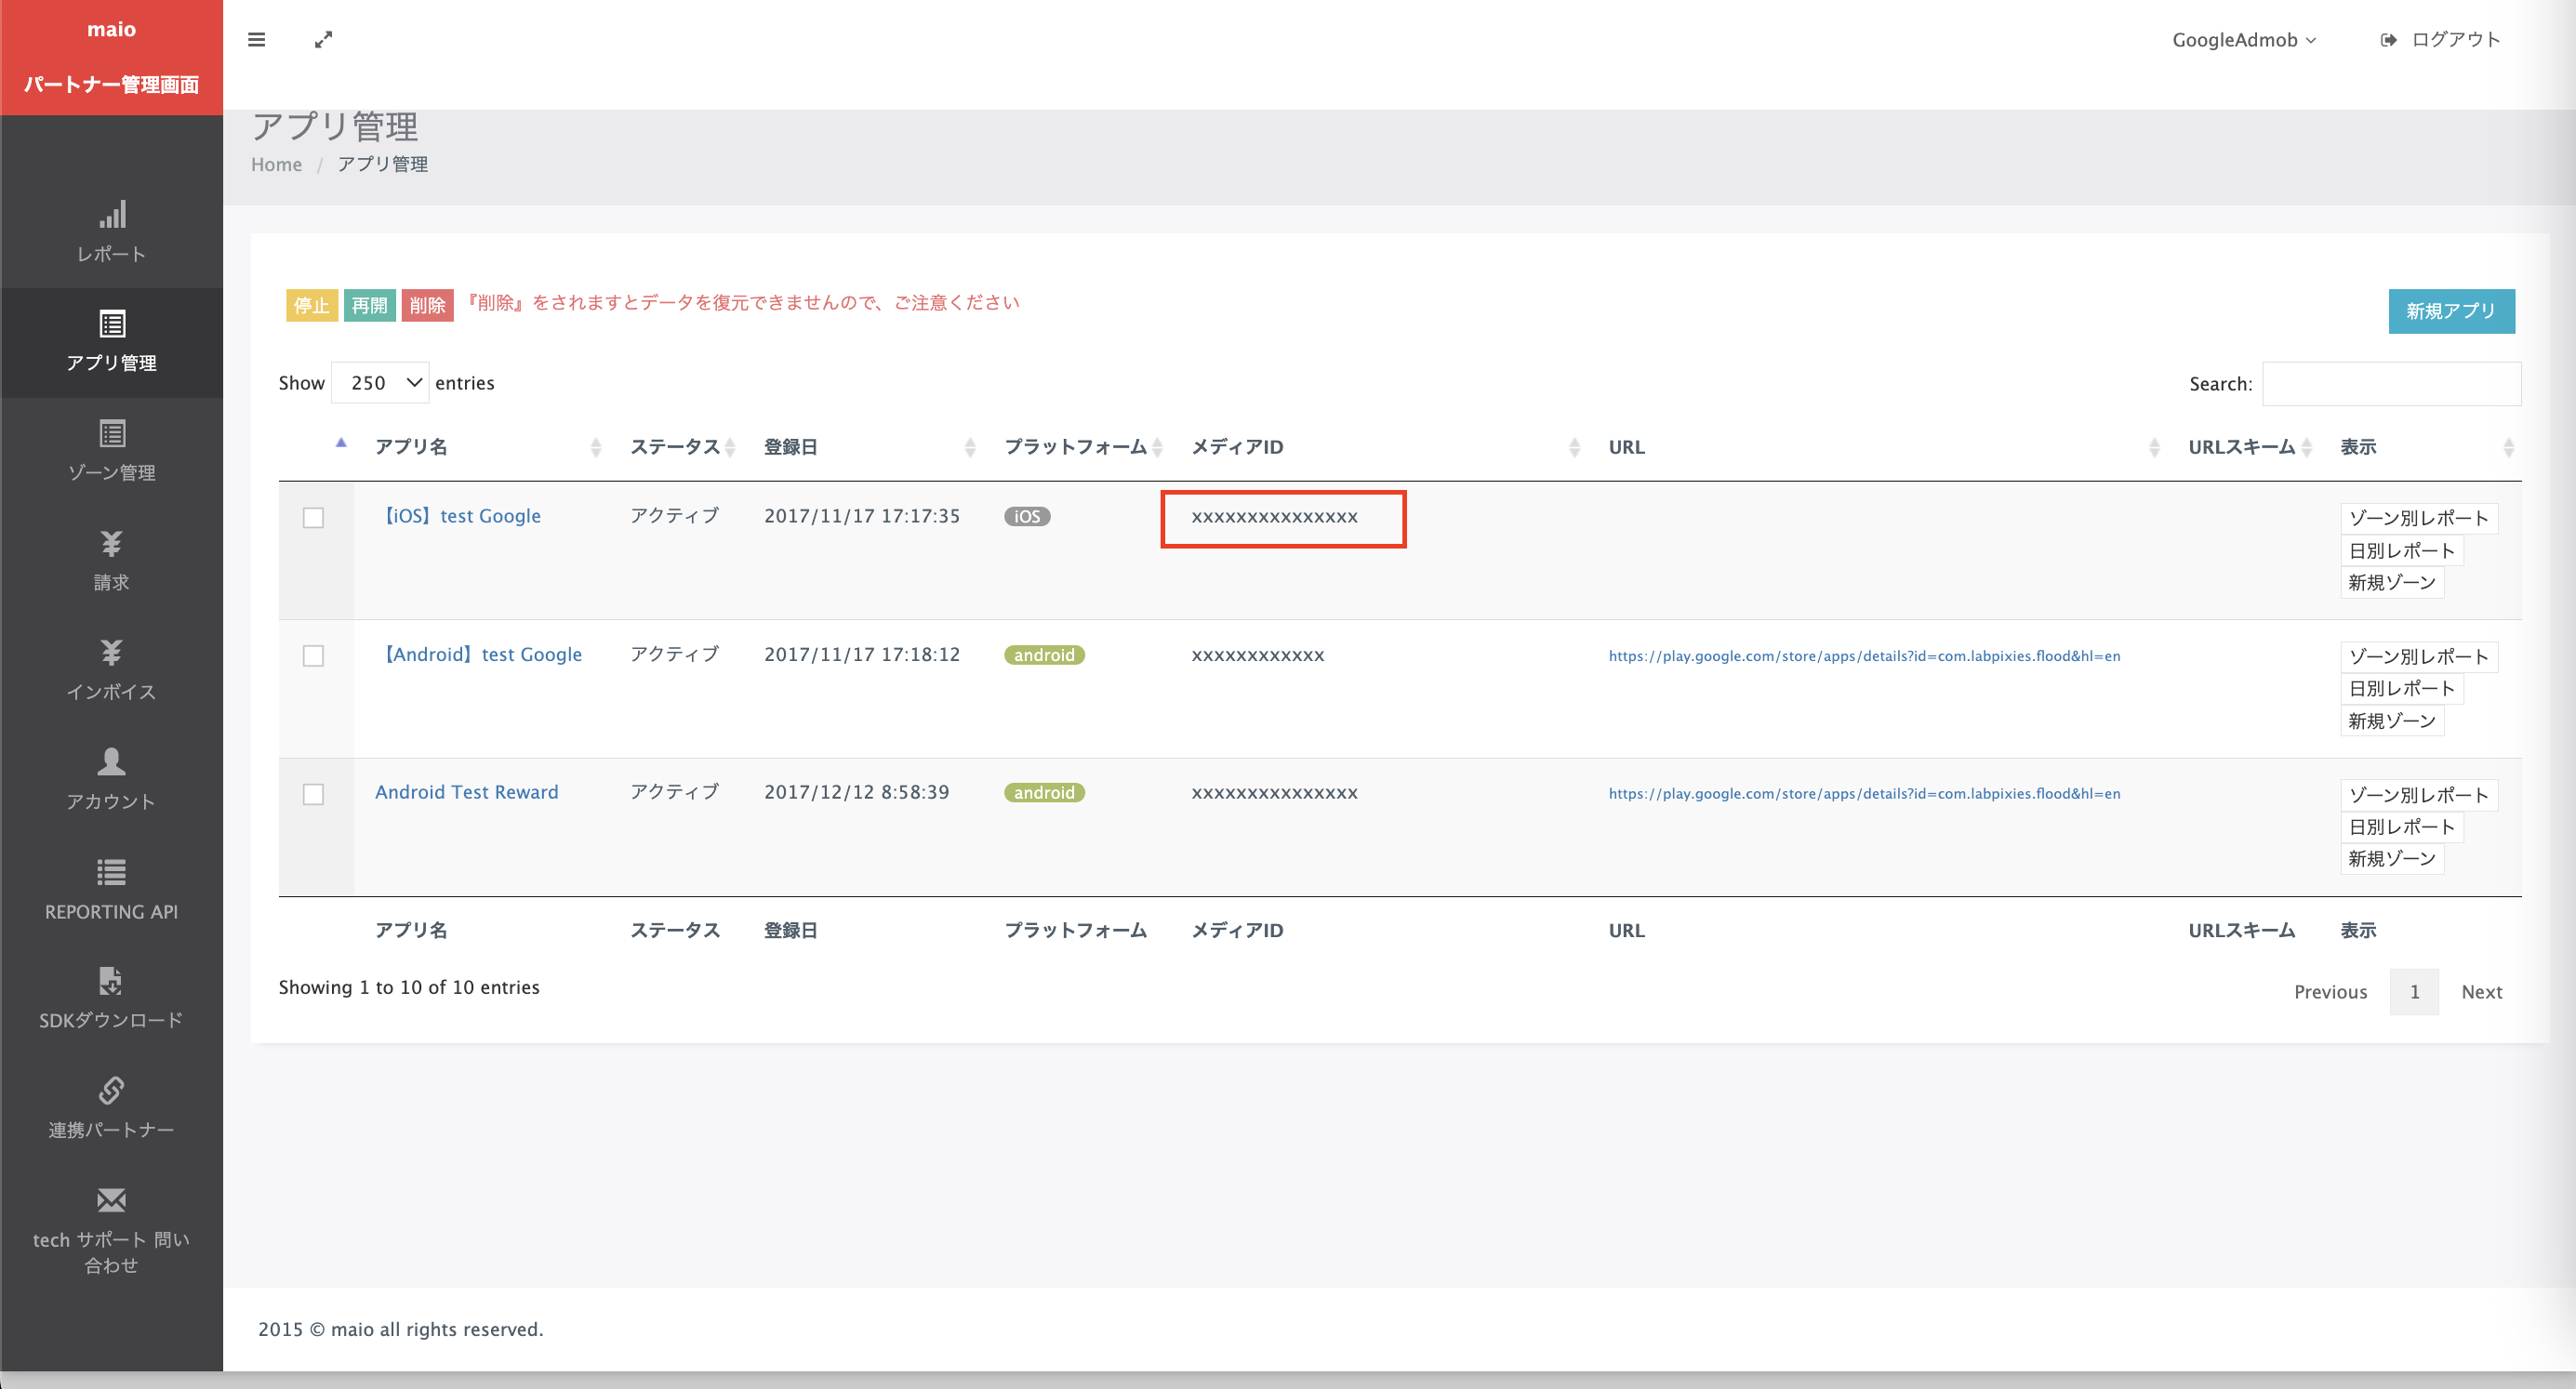Click the fullscreen expand arrows icon
The width and height of the screenshot is (2576, 1389).
tap(323, 40)
